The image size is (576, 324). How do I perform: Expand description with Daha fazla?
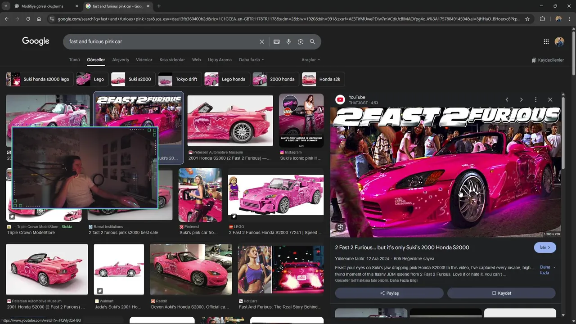coord(547,270)
